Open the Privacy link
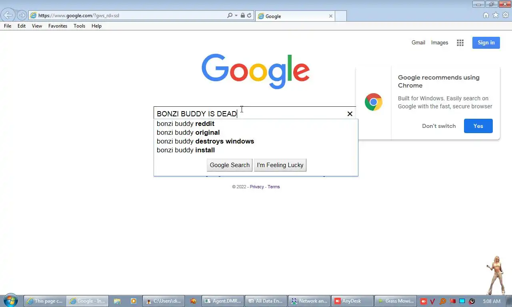This screenshot has width=512, height=307. coord(257,187)
